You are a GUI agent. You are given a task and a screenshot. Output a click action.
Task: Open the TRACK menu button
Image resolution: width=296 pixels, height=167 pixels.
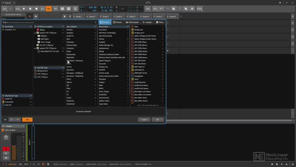click(199, 9)
